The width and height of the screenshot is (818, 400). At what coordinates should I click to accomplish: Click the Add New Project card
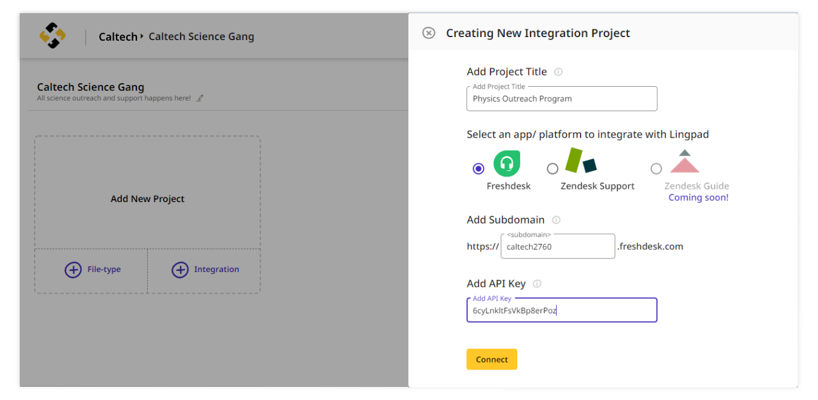[148, 193]
